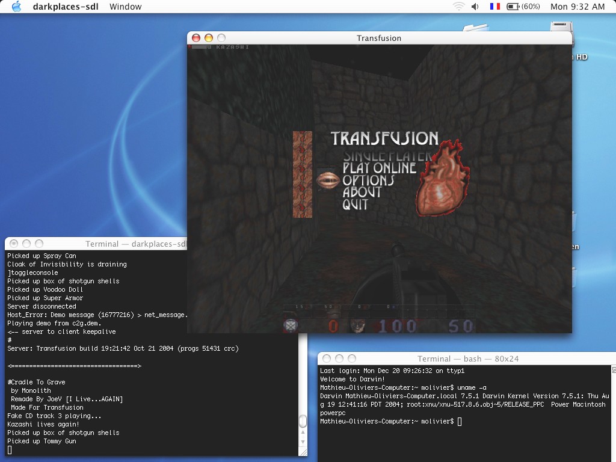Click 'Picked up Tommy Gun' line

[42, 441]
